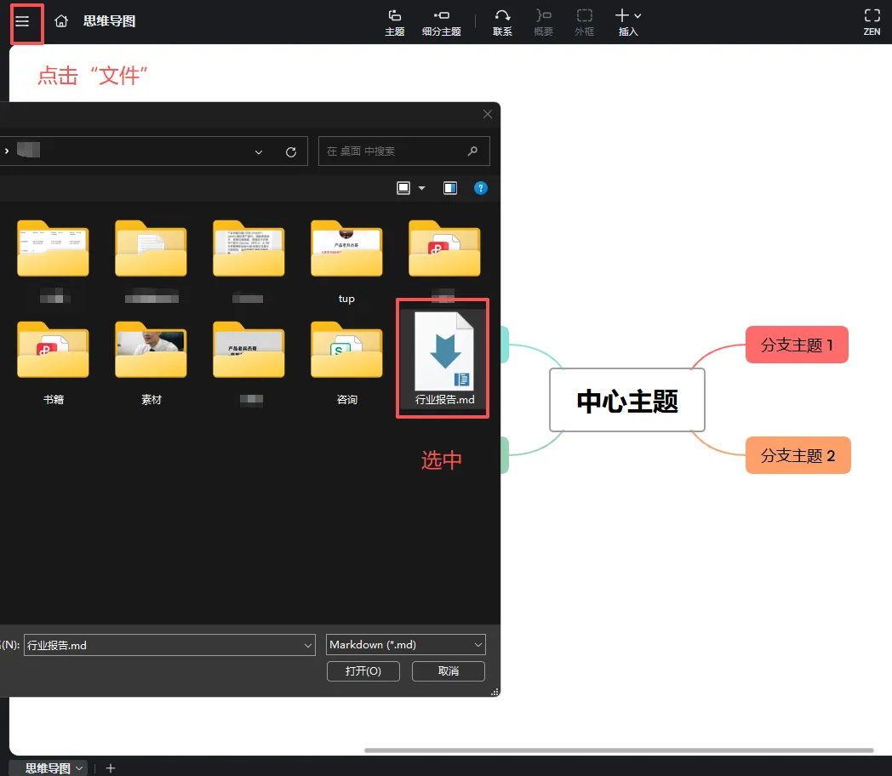Expand the breadcrumb path chevron
This screenshot has height=776, width=892.
pyautogui.click(x=7, y=151)
